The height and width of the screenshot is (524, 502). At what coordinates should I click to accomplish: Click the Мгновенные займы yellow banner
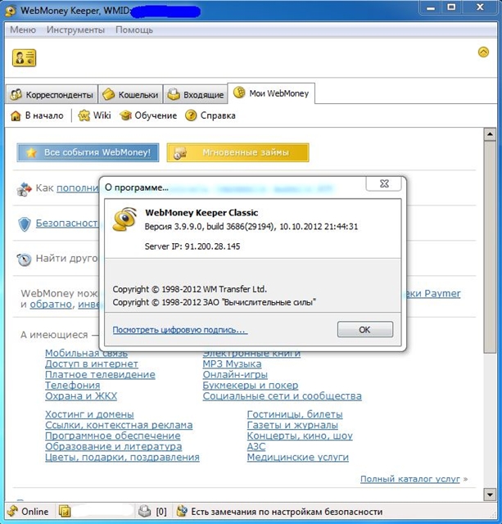click(x=237, y=152)
